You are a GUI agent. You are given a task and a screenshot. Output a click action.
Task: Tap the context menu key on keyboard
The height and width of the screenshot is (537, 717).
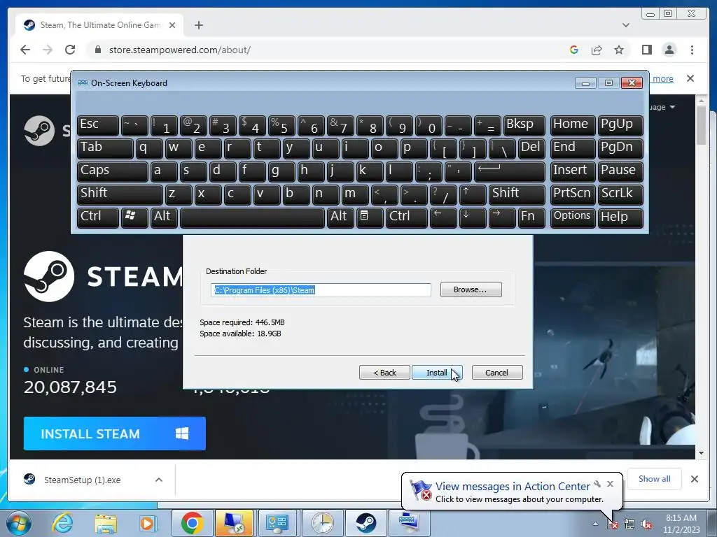(x=370, y=217)
